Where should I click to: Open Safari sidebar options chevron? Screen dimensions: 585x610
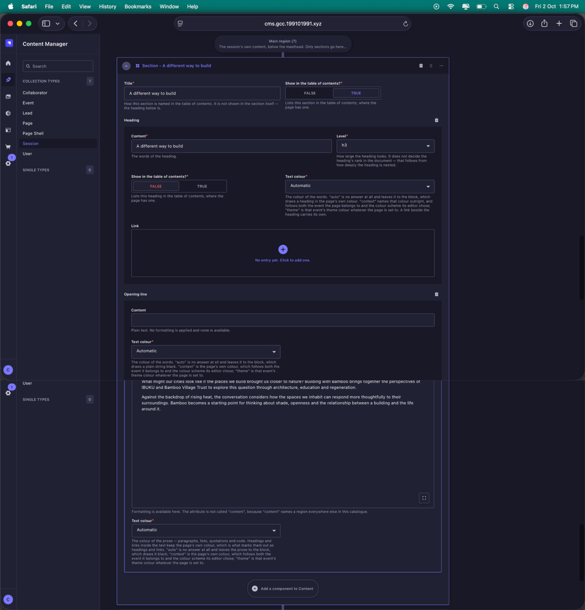coord(57,24)
